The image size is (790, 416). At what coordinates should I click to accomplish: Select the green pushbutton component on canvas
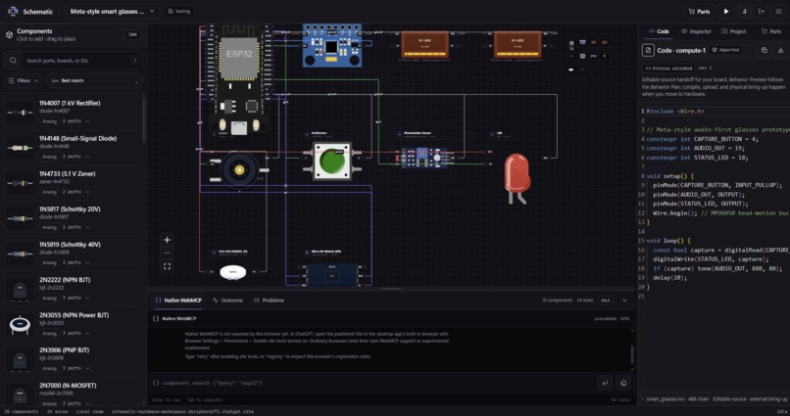pyautogui.click(x=332, y=162)
